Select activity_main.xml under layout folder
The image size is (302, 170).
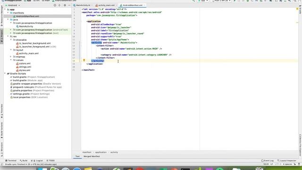[27, 53]
